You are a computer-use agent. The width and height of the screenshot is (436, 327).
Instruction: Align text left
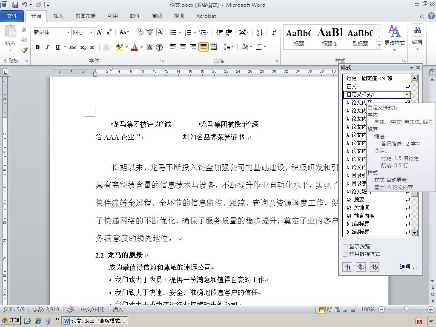tap(173, 47)
